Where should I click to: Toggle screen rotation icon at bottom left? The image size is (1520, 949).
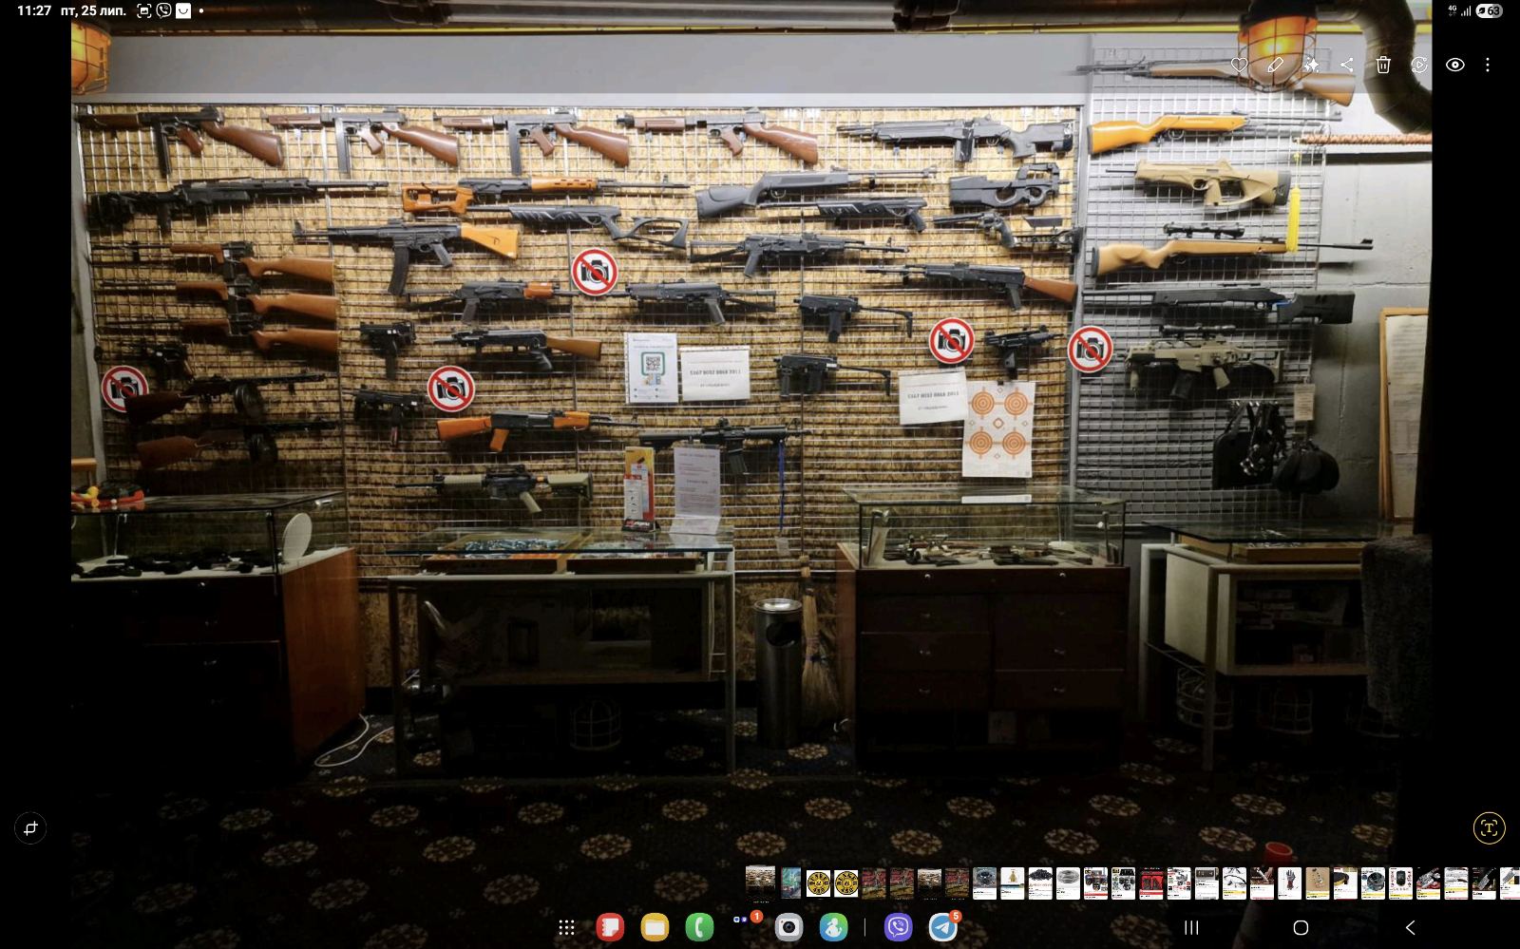click(x=30, y=827)
